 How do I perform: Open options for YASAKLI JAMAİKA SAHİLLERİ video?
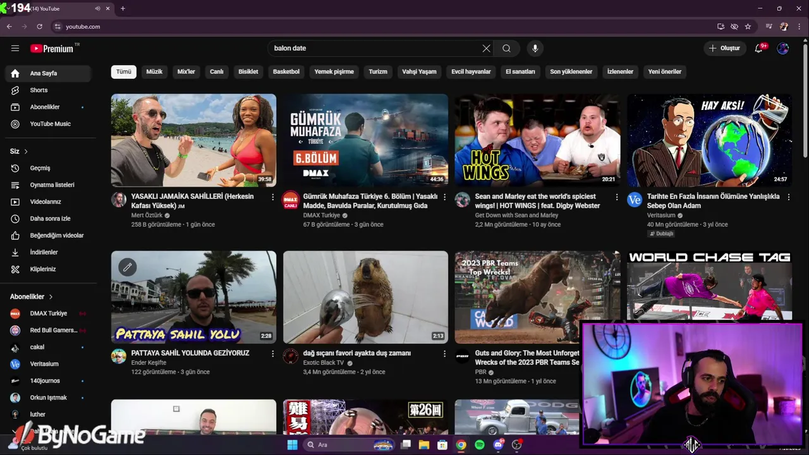pos(272,197)
